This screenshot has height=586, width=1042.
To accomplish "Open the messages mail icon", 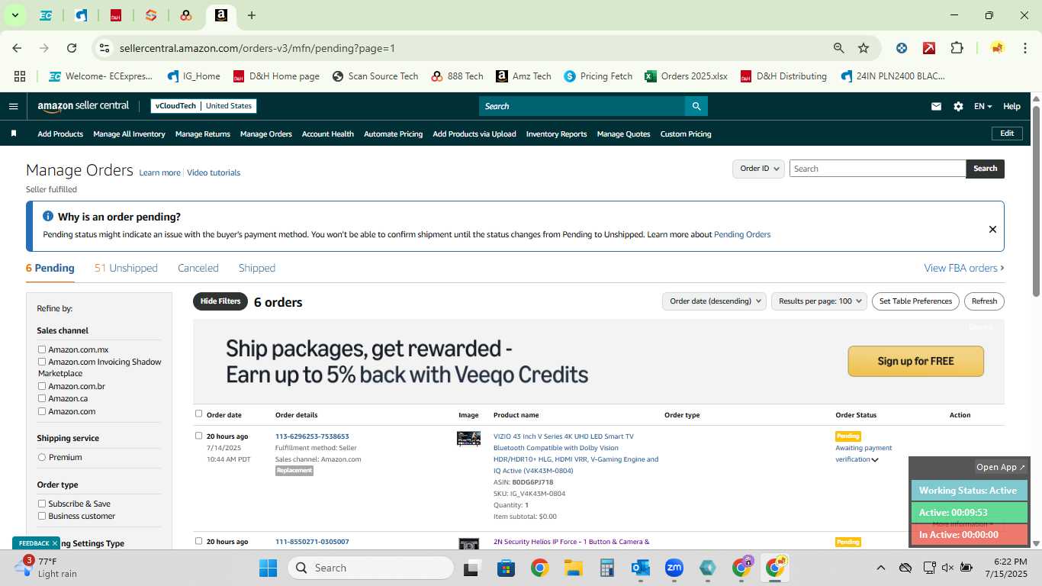I will (x=936, y=107).
